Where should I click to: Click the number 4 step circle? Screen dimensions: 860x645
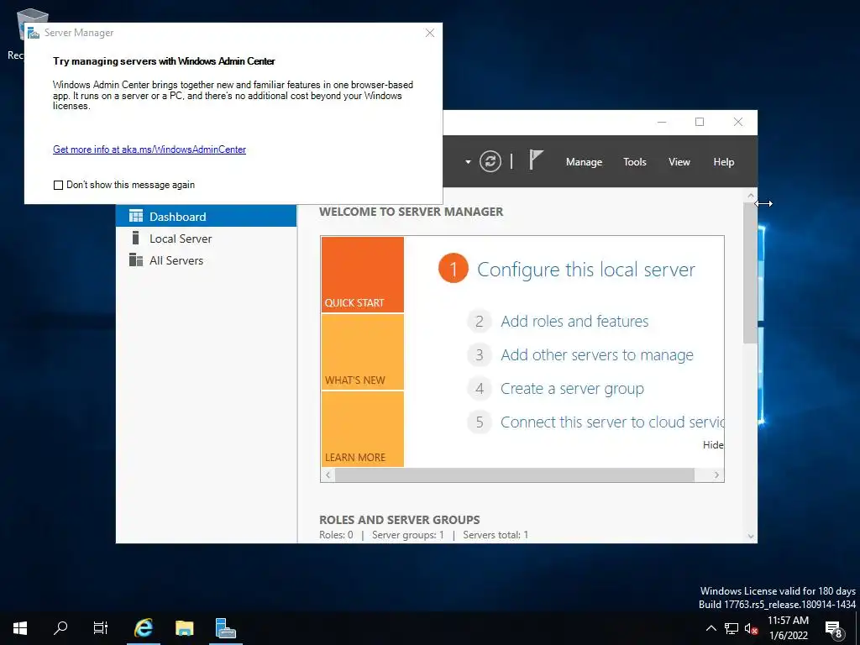tap(480, 388)
